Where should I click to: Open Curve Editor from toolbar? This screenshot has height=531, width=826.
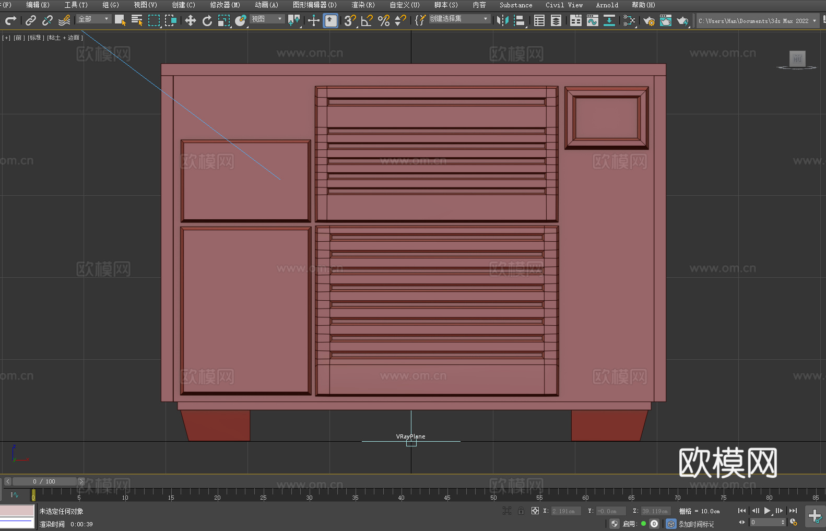coord(593,20)
